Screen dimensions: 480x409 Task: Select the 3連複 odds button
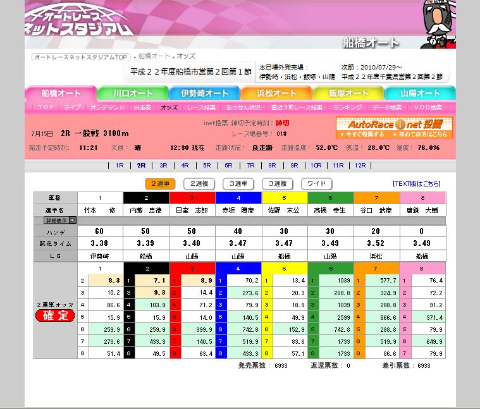278,184
